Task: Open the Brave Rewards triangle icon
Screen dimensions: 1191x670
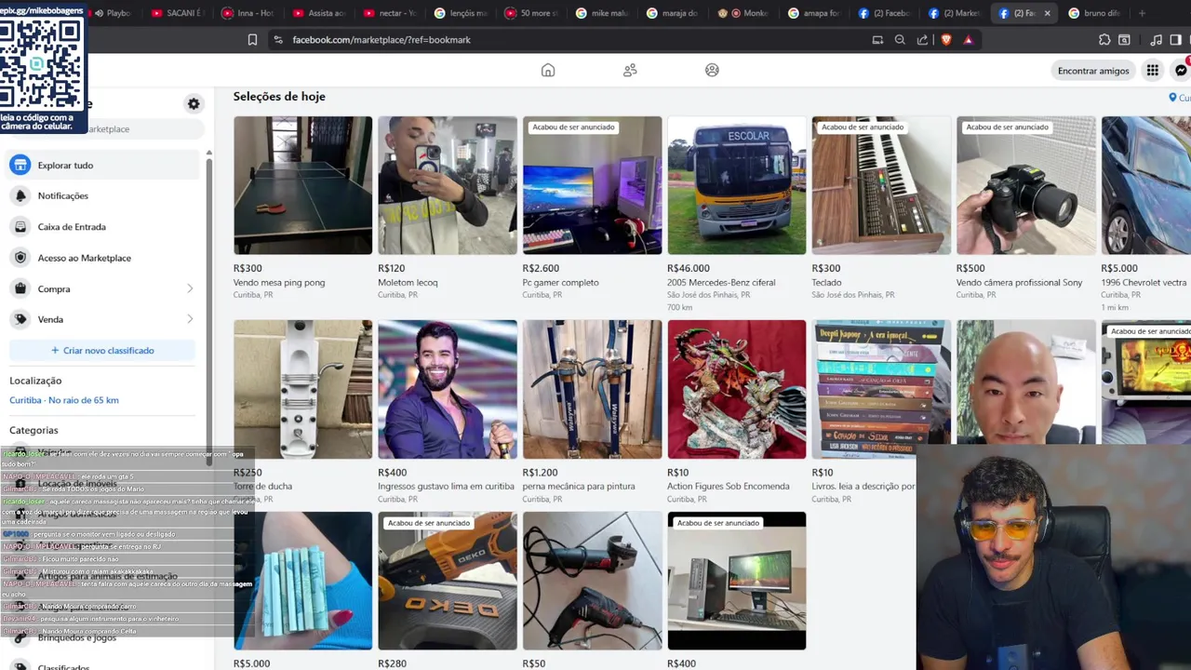Action: 969,40
